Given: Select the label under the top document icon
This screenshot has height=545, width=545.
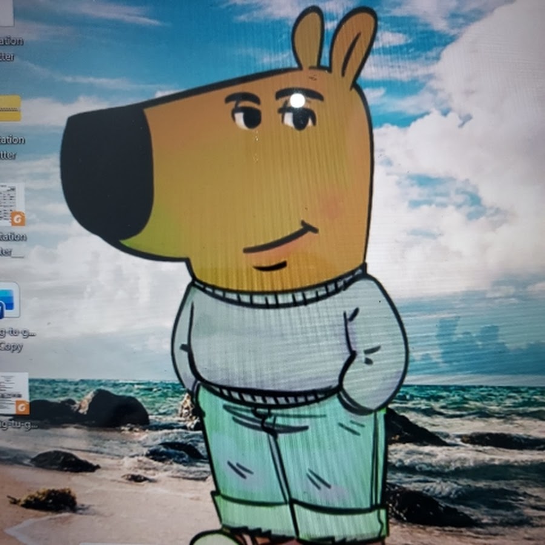Looking at the screenshot, I should (x=12, y=49).
